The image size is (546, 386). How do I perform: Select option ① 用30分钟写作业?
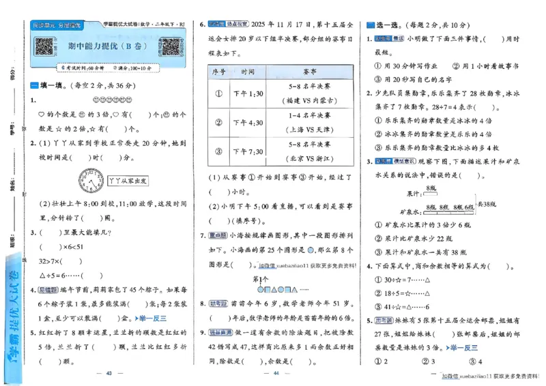(406, 65)
